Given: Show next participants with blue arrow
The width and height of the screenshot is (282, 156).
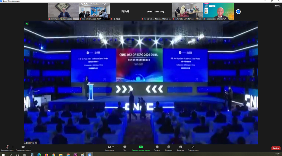Looking at the screenshot, I should click(238, 12).
